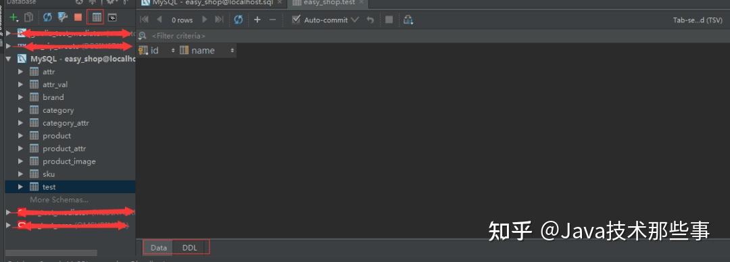Go to the next page of rows

(x=204, y=20)
